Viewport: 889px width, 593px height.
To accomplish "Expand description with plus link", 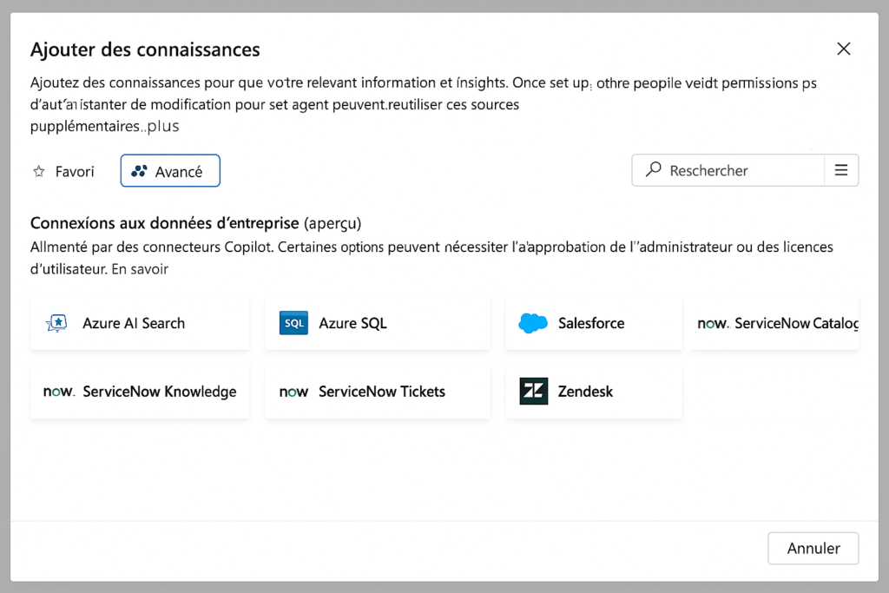I will [163, 126].
